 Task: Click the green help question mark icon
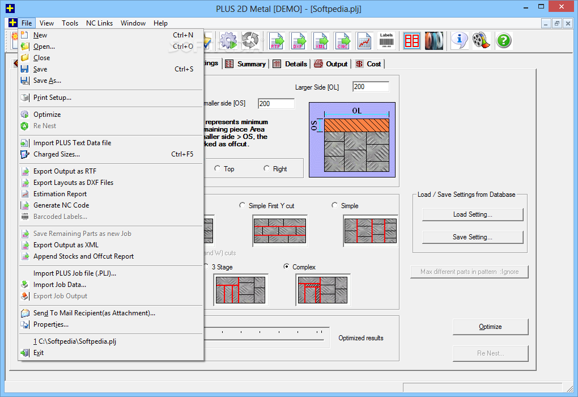(x=504, y=41)
